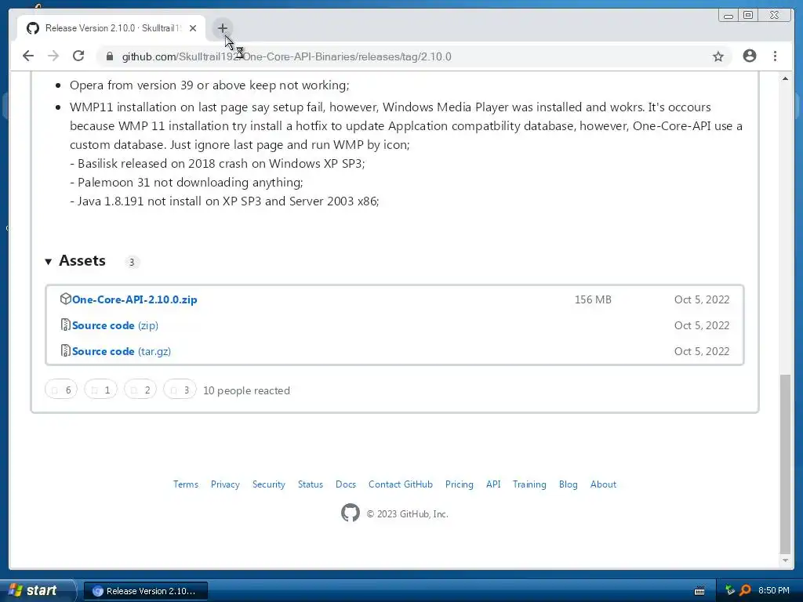Click the GitHub Octocat footer logo
Image resolution: width=803 pixels, height=602 pixels.
[351, 513]
